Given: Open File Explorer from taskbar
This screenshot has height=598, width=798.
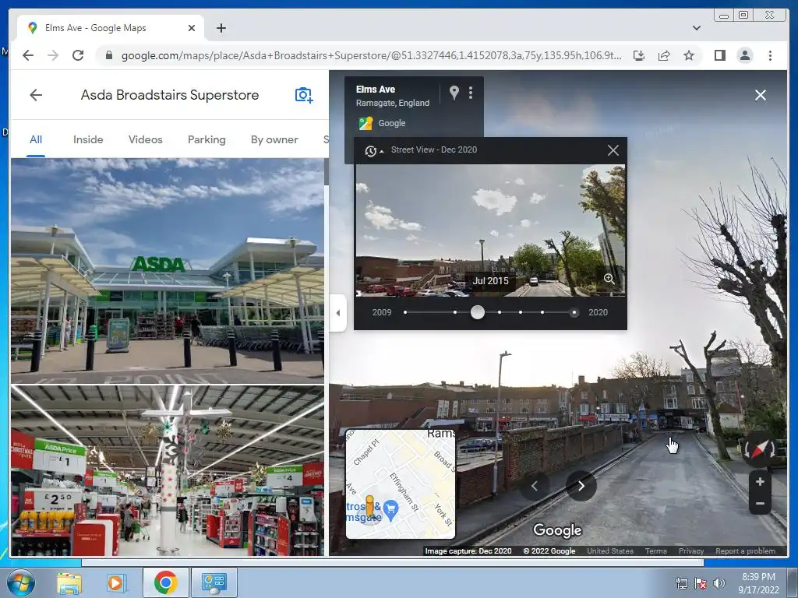Looking at the screenshot, I should pyautogui.click(x=69, y=582).
